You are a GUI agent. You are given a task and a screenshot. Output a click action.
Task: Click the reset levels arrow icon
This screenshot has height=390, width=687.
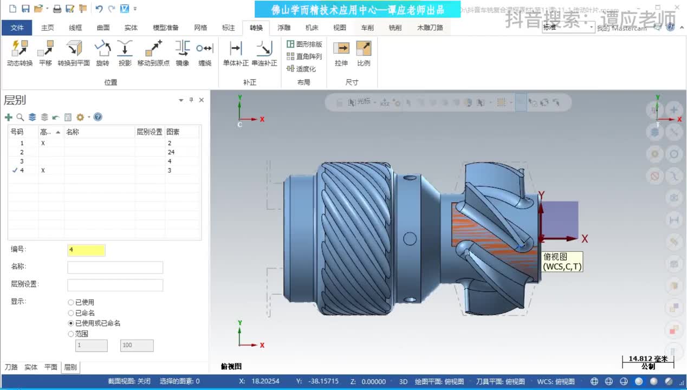(x=56, y=117)
